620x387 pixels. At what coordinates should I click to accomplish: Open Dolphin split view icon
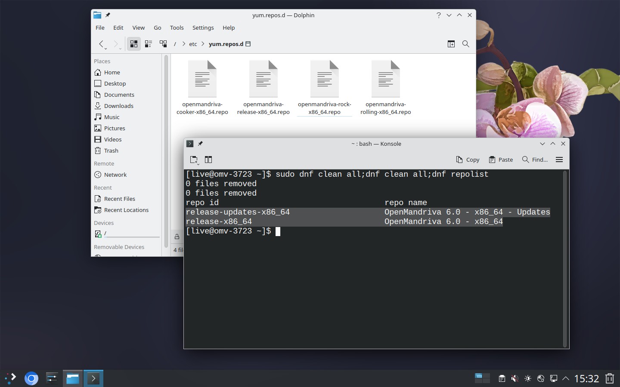[451, 44]
